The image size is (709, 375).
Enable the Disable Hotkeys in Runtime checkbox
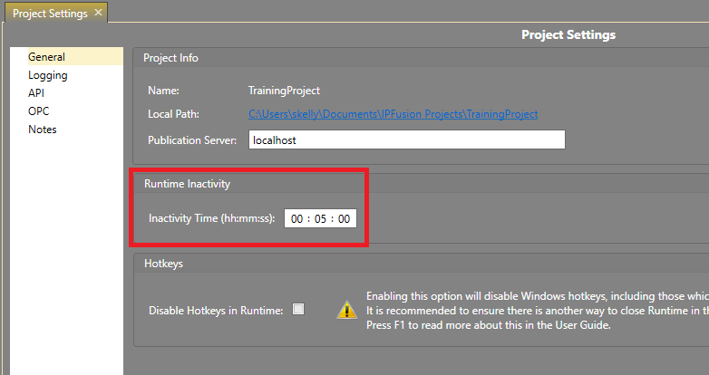(297, 309)
